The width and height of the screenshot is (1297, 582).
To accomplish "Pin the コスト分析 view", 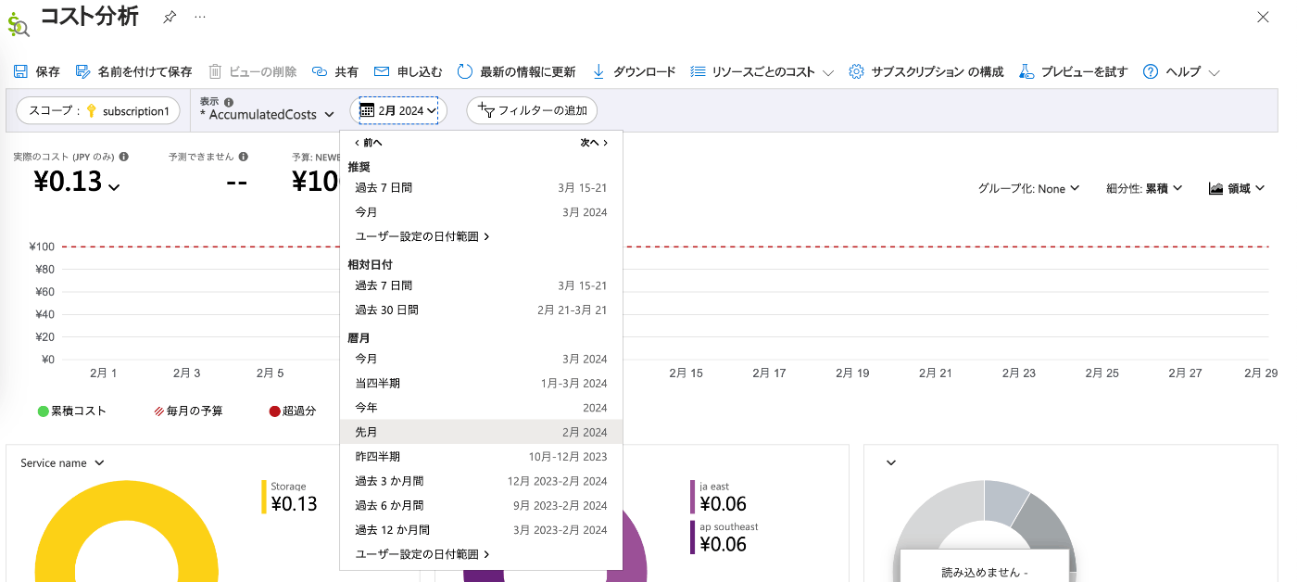I will pos(169,18).
